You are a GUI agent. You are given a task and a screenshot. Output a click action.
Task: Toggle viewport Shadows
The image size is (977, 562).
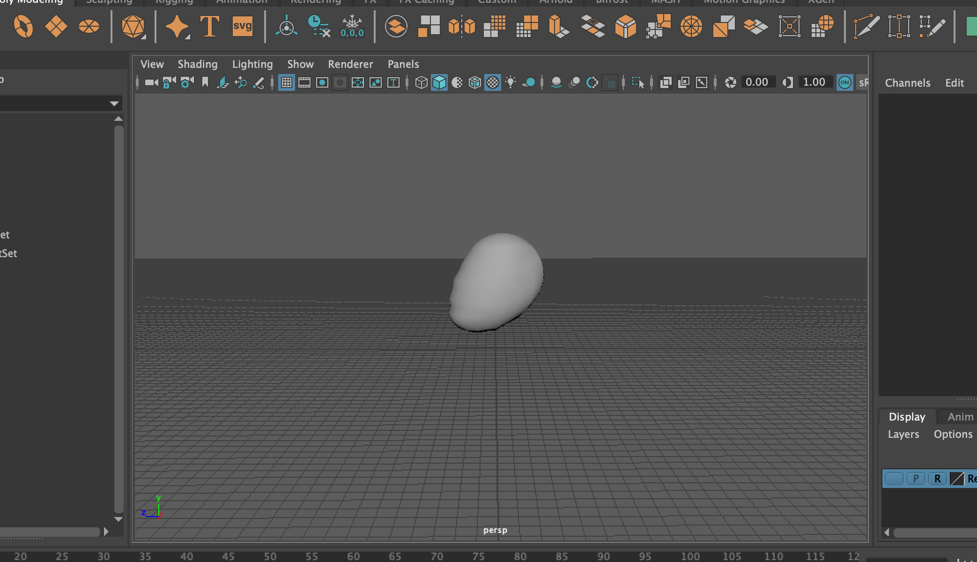528,82
